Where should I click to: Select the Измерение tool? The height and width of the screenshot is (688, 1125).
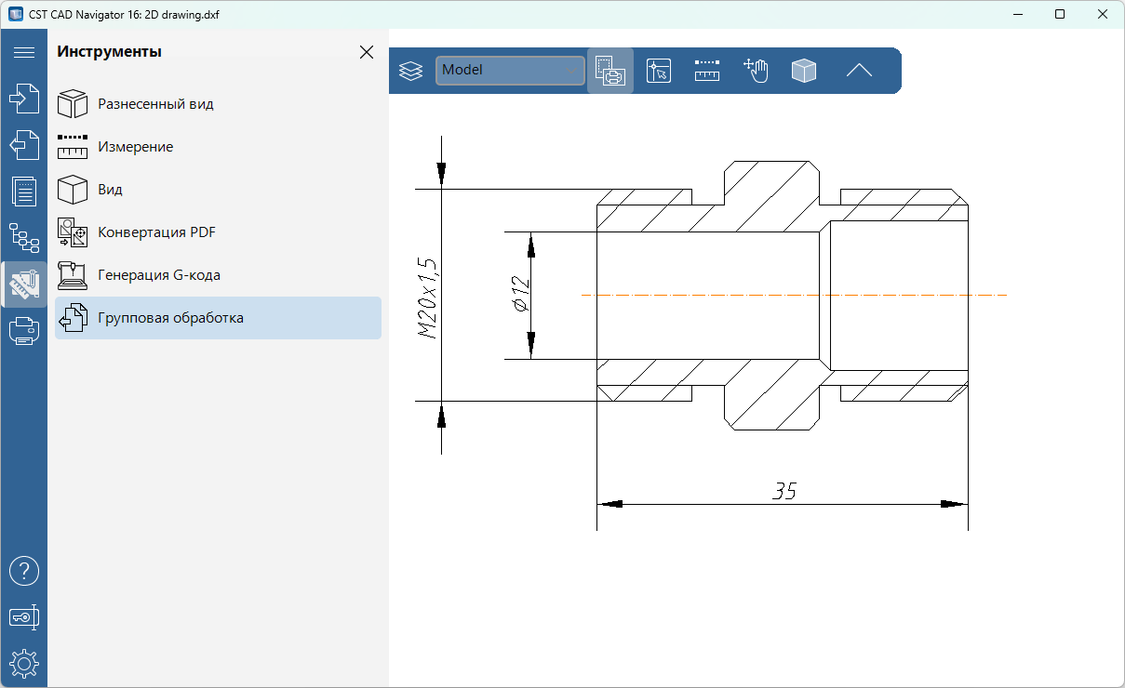point(218,147)
